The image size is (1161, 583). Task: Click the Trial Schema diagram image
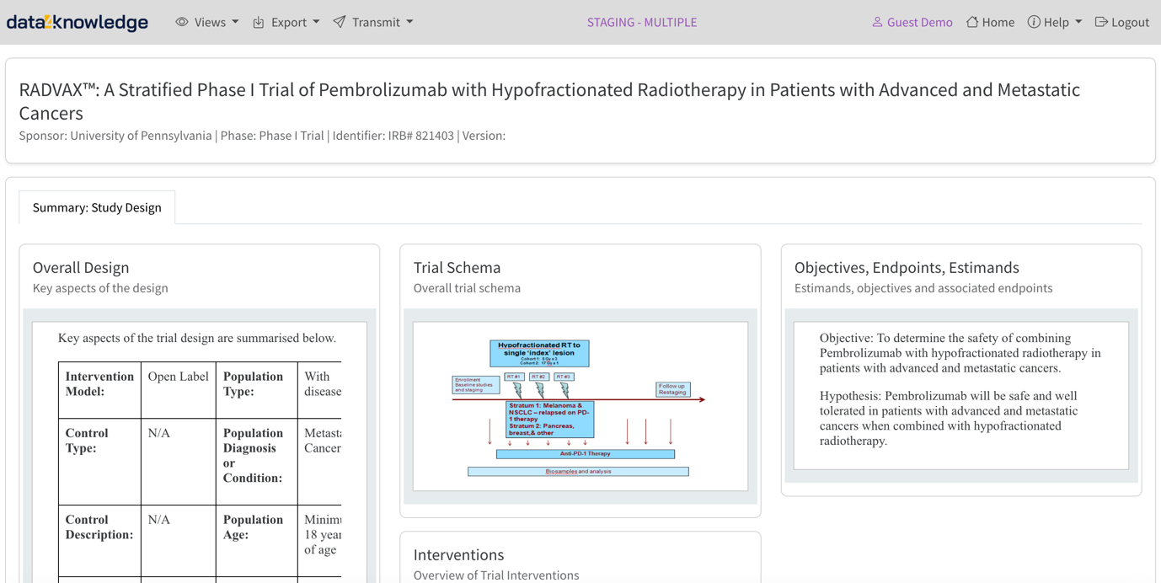(580, 406)
